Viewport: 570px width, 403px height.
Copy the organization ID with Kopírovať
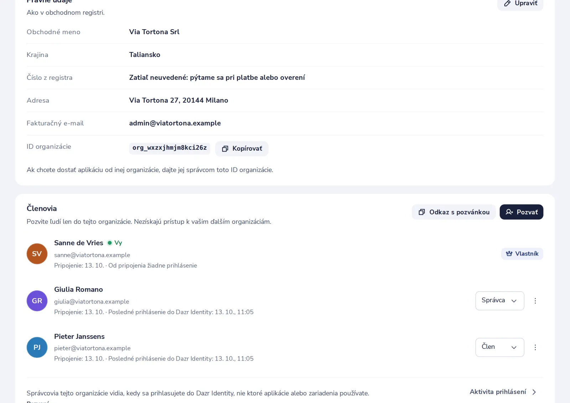(x=242, y=149)
